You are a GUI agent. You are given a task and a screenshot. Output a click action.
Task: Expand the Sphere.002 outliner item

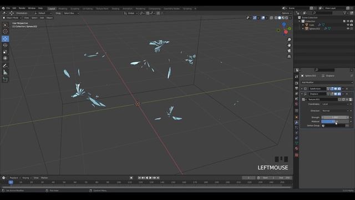click(x=303, y=29)
